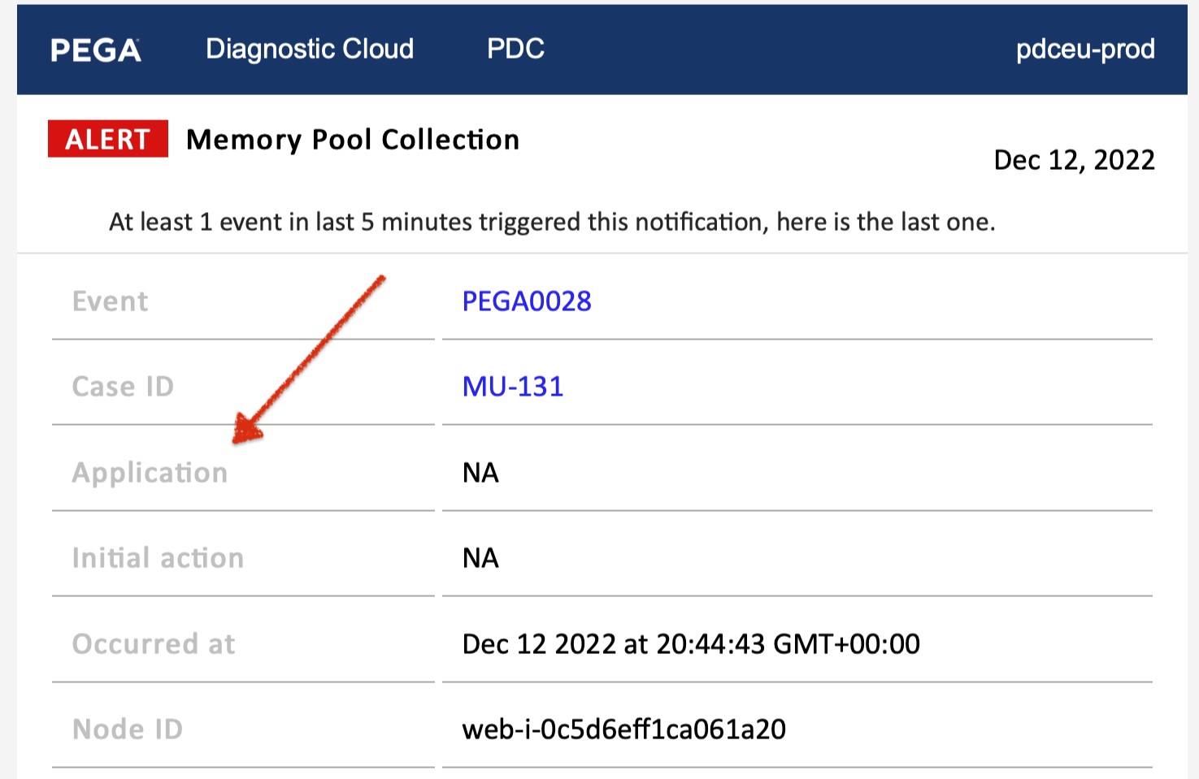Click the red ALERT badge
Screen dimensions: 1199x779
[x=107, y=139]
